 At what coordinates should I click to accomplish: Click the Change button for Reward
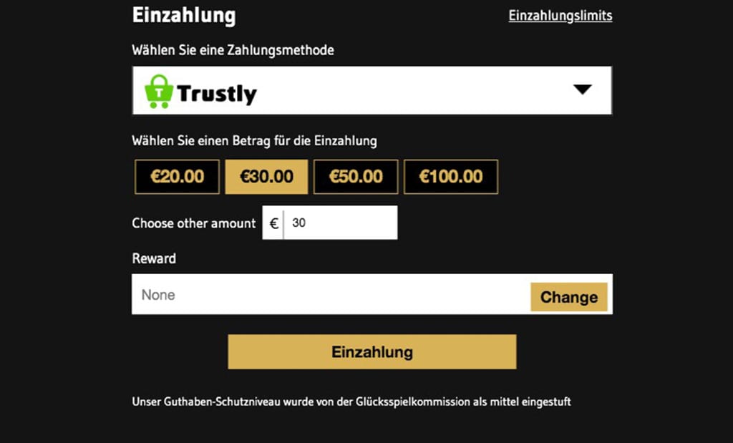coord(568,296)
